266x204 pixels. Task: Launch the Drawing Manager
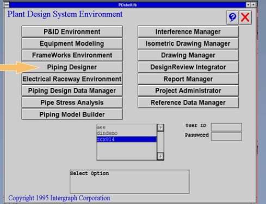click(188, 55)
